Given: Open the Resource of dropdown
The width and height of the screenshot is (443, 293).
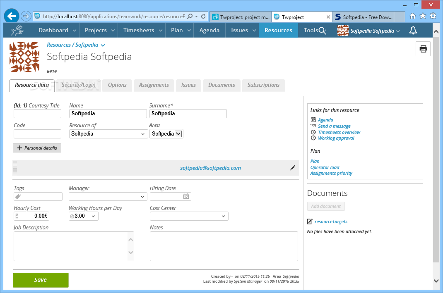Looking at the screenshot, I should point(108,133).
